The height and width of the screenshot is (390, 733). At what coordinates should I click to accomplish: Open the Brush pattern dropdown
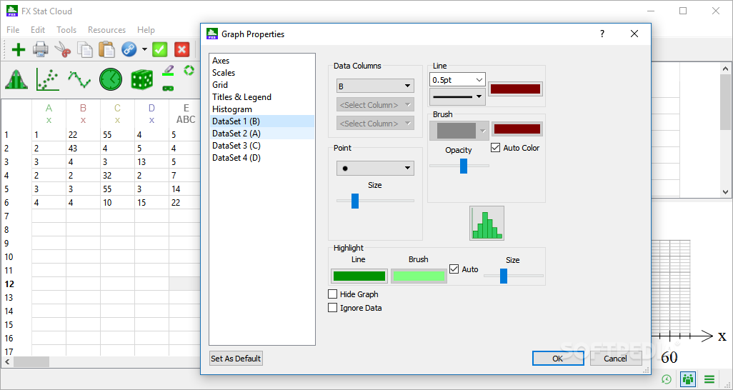459,131
